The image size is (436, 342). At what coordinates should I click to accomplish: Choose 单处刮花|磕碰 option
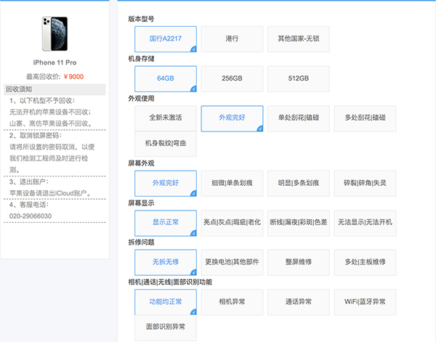[299, 118]
